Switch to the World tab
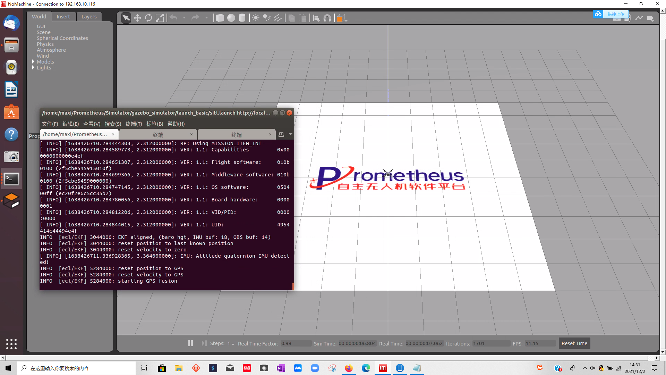The width and height of the screenshot is (666, 375). (x=39, y=17)
